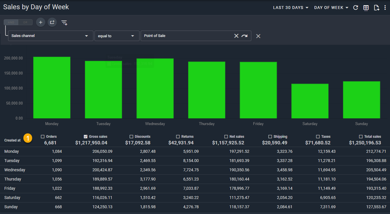Image resolution: width=390 pixels, height=214 pixels.
Task: Uncheck the Gross sales checkbox
Action: 86,137
